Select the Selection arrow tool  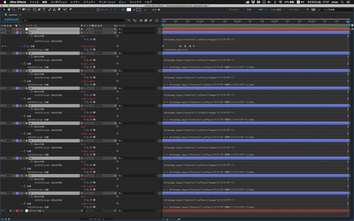[x=4, y=10]
